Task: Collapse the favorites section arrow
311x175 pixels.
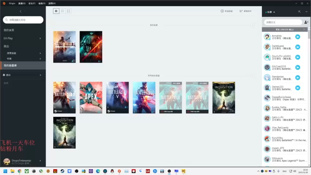Action: coord(252,25)
